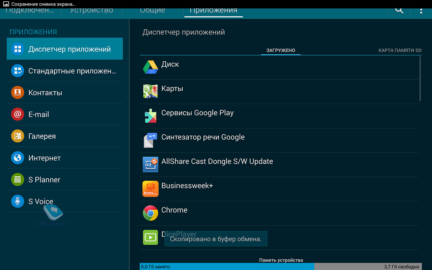Select the ЗАГРУЖЕНО tab
The width and height of the screenshot is (432, 270).
(281, 50)
